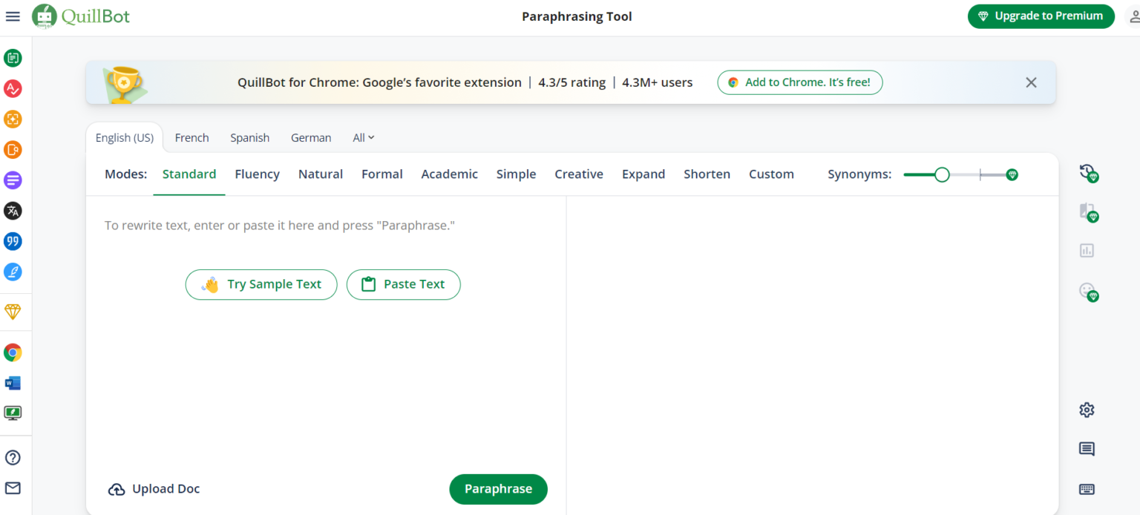The height and width of the screenshot is (515, 1140).
Task: Open the hotkeys keyboard icon
Action: point(1087,489)
